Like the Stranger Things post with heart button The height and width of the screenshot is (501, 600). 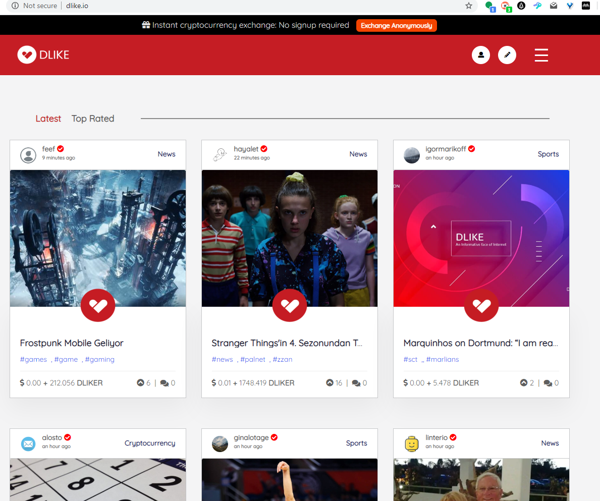[290, 305]
